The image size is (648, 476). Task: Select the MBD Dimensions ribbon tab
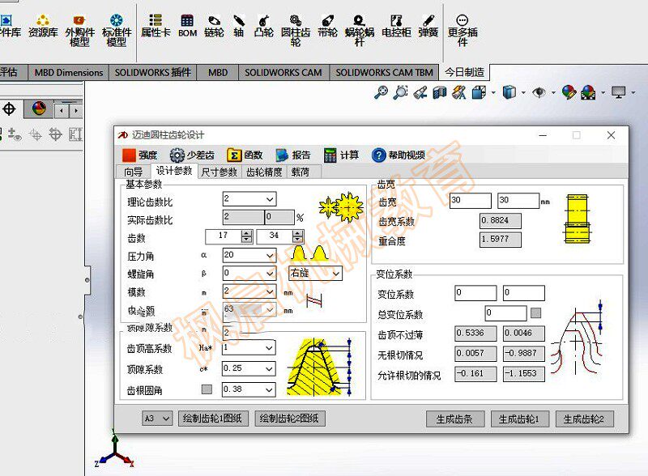click(69, 72)
